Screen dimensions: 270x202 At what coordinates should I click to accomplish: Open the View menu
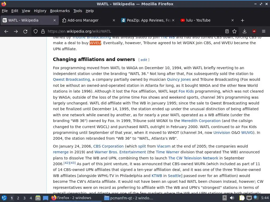coord(26,11)
